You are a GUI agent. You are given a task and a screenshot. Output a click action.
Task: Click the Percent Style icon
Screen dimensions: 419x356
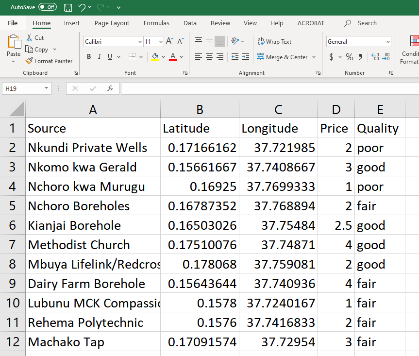[349, 57]
